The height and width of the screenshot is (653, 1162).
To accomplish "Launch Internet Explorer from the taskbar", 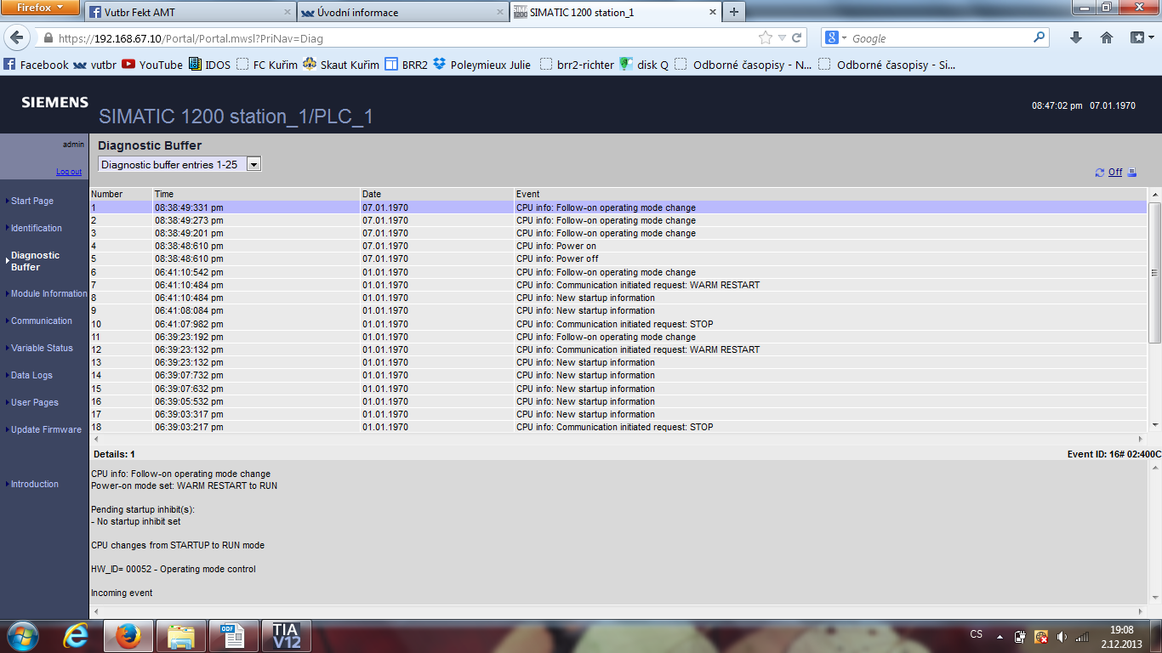I will [76, 635].
